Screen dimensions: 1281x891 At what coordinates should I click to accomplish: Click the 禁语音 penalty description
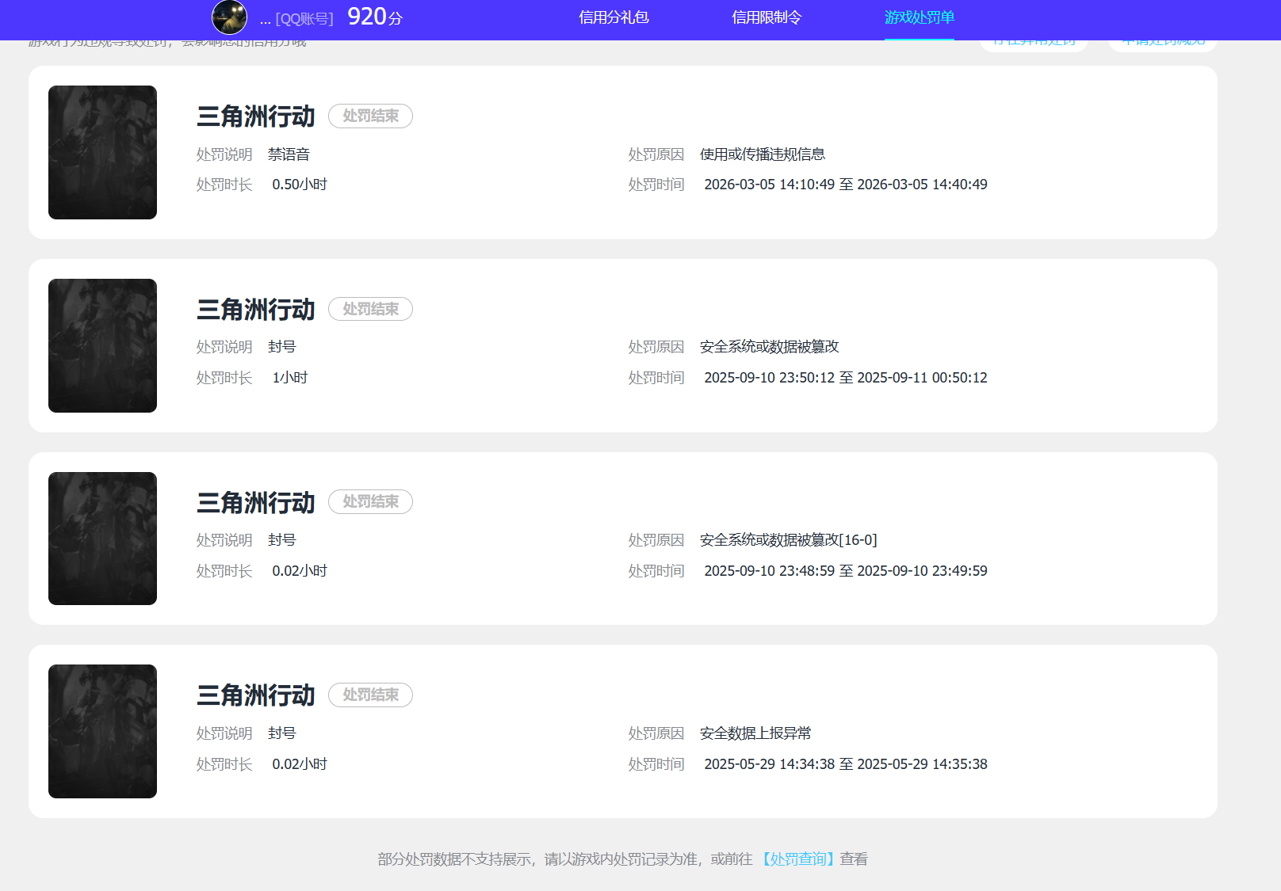click(289, 154)
